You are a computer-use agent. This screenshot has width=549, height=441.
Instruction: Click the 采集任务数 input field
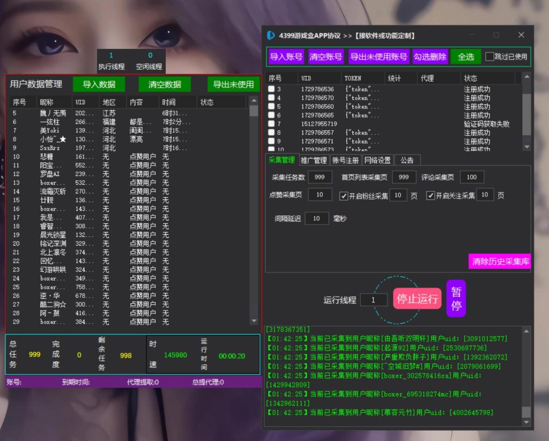(x=320, y=177)
